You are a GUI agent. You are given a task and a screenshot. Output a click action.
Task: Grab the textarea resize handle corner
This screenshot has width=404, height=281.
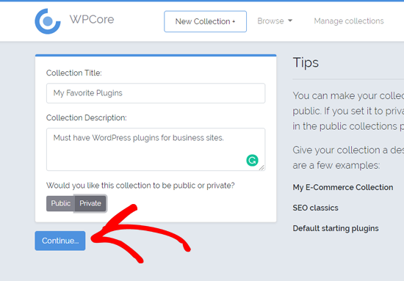click(261, 168)
